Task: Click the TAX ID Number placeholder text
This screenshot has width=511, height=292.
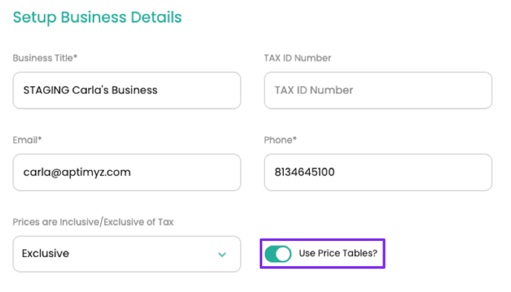Action: [313, 90]
